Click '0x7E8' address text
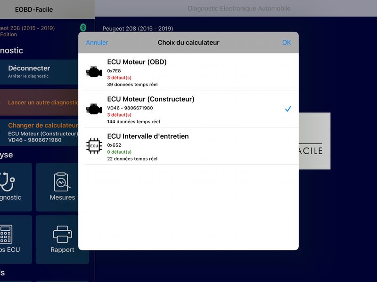Screen dimensions: 377x282 [x=114, y=71]
